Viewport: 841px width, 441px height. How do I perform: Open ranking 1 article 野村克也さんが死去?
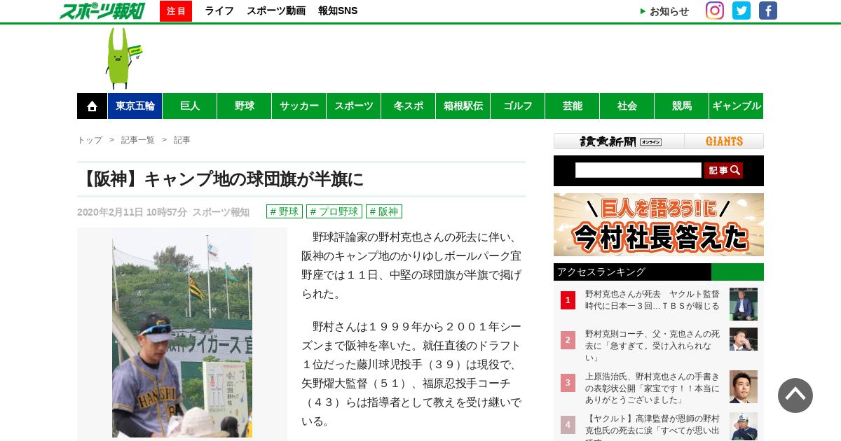[x=652, y=300]
